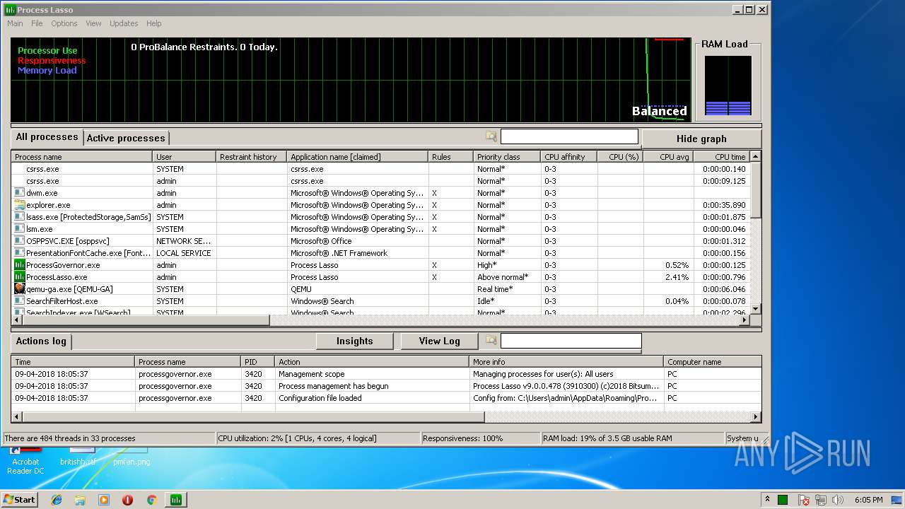Viewport: 905px width, 509px height.
Task: Sort the log by the PID column header
Action: (257, 362)
